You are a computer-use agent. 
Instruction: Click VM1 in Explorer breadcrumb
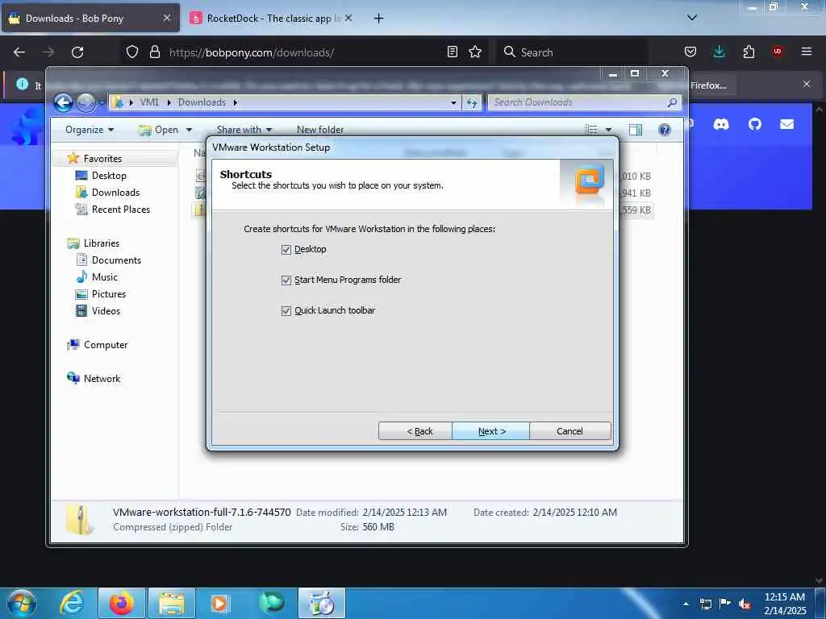click(149, 102)
